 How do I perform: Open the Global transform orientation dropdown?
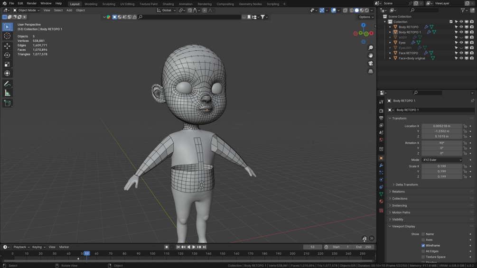(x=166, y=10)
